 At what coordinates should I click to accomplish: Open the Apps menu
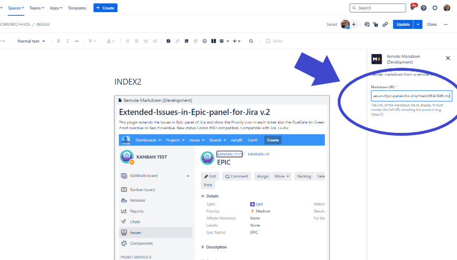coord(56,8)
